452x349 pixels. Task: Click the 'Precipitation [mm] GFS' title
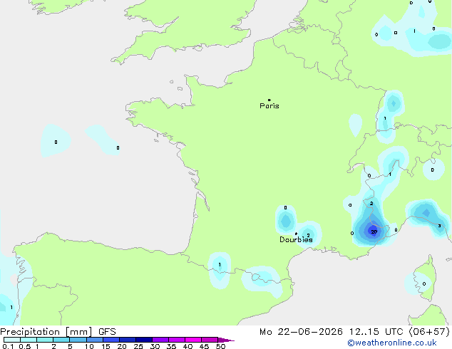point(58,332)
